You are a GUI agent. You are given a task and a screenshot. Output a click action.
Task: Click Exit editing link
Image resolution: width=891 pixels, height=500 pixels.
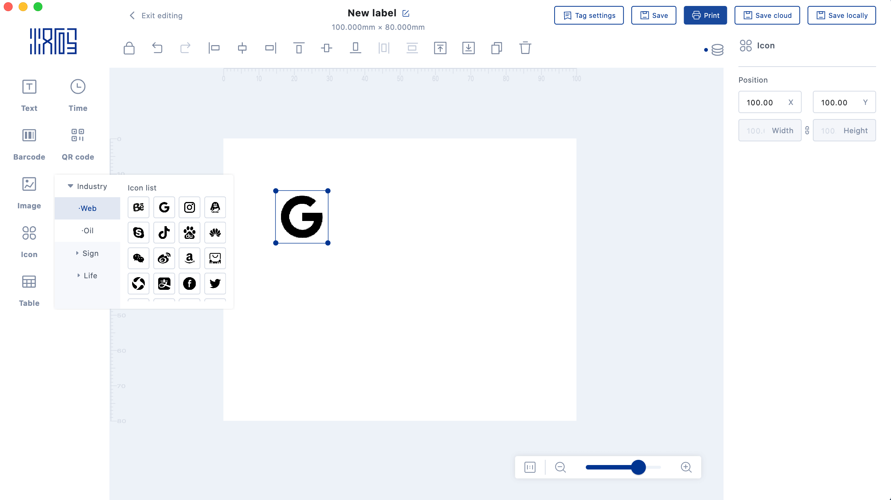point(156,15)
